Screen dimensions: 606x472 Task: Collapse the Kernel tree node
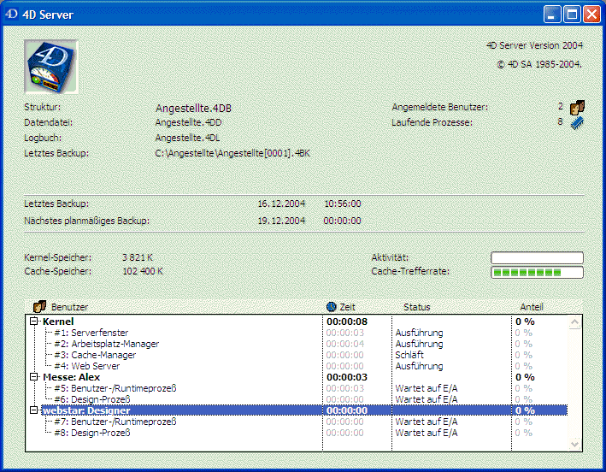[34, 322]
